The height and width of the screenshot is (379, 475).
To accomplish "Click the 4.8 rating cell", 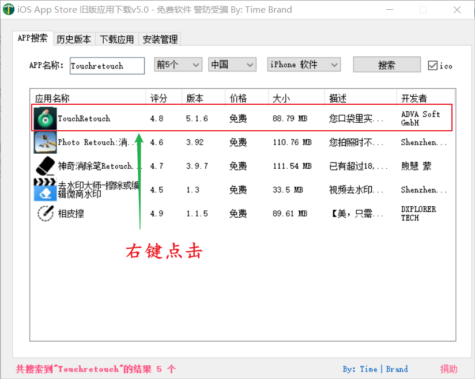I will (157, 118).
